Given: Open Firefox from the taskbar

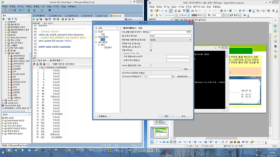Looking at the screenshot, I should pyautogui.click(x=76, y=150).
